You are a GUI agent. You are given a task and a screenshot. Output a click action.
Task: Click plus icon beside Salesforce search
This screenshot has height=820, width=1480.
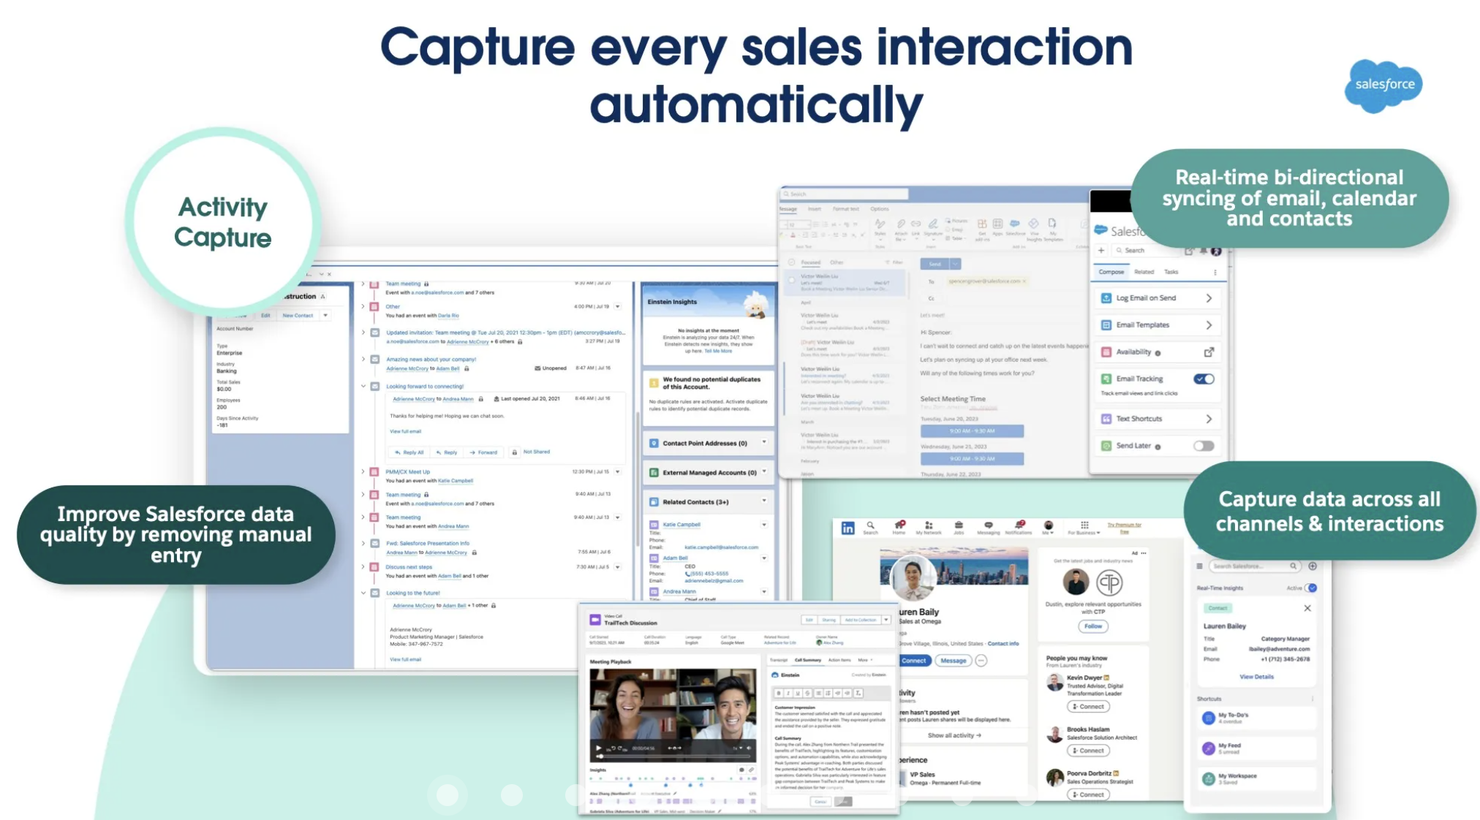(x=1101, y=250)
